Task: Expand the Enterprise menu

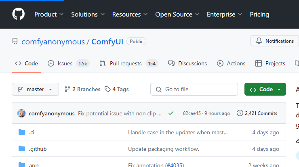Action: 224,15
